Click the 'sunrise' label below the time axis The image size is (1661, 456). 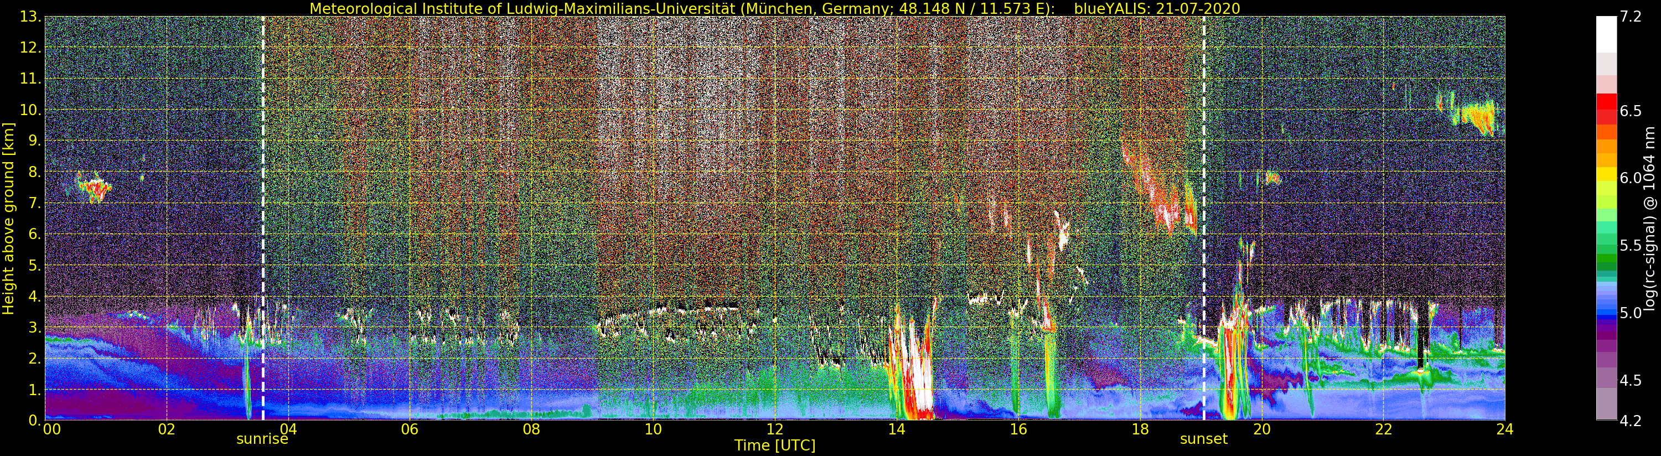[x=262, y=439]
